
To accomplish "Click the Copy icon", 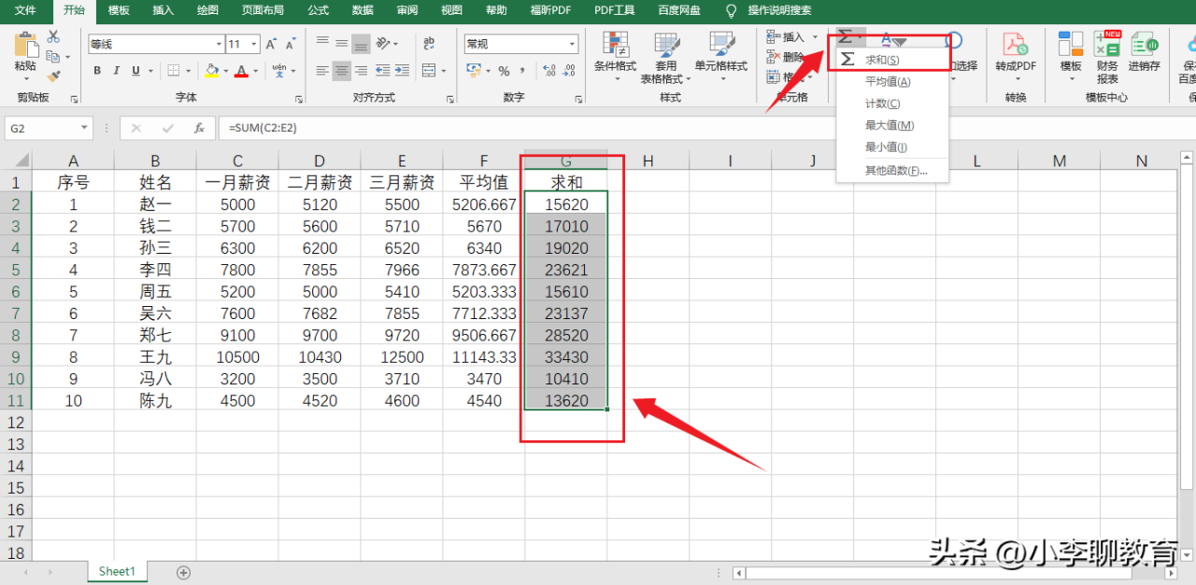I will tap(52, 57).
